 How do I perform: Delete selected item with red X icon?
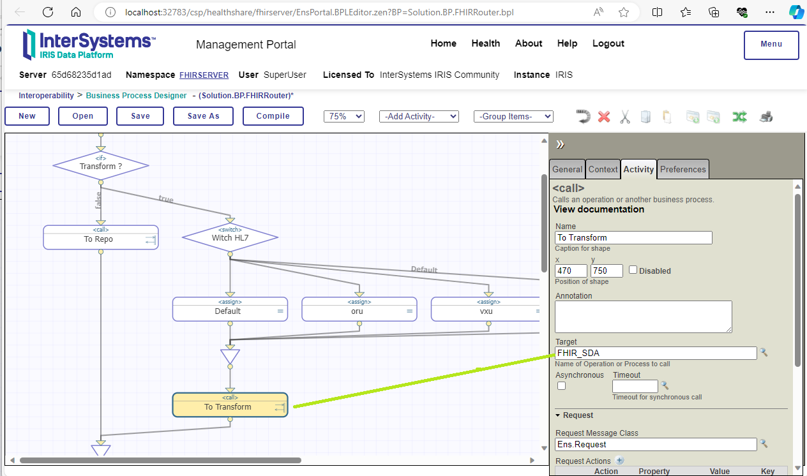(x=604, y=117)
